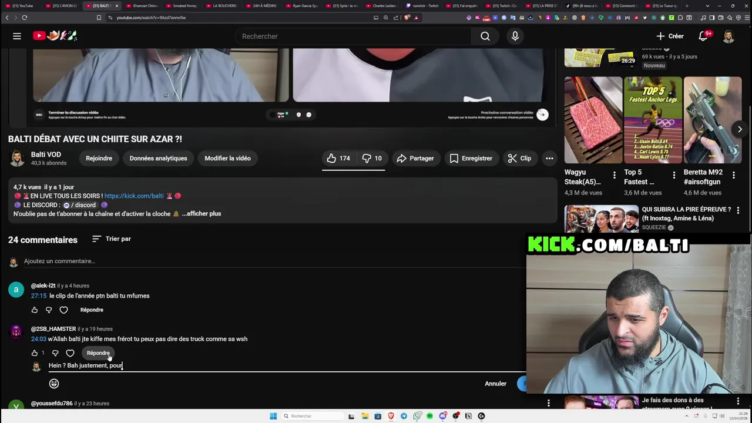Open account avatar menu

(x=728, y=36)
